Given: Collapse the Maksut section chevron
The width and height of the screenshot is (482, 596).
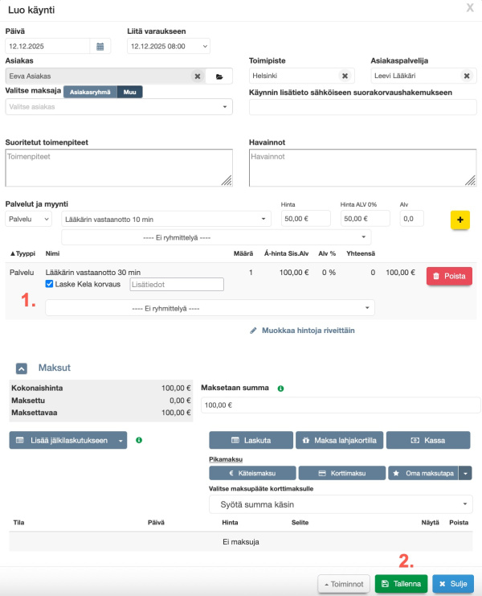Looking at the screenshot, I should click(22, 368).
